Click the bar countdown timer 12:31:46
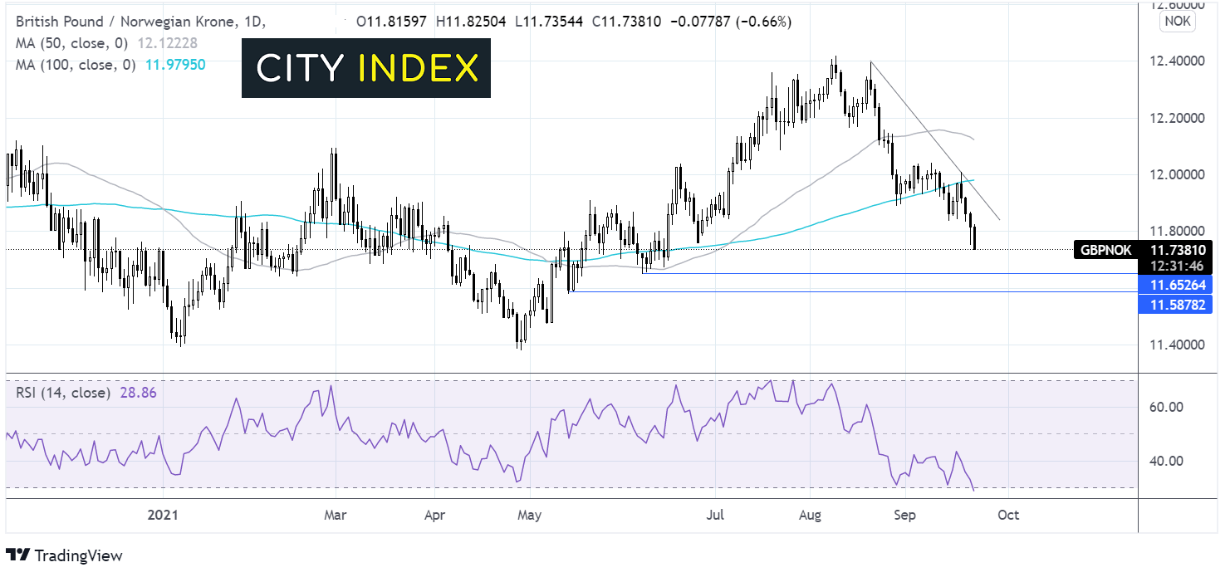 pos(1177,266)
